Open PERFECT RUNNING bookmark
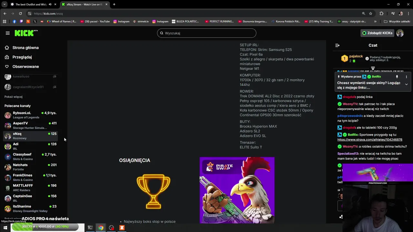The image size is (413, 232). [x=219, y=22]
